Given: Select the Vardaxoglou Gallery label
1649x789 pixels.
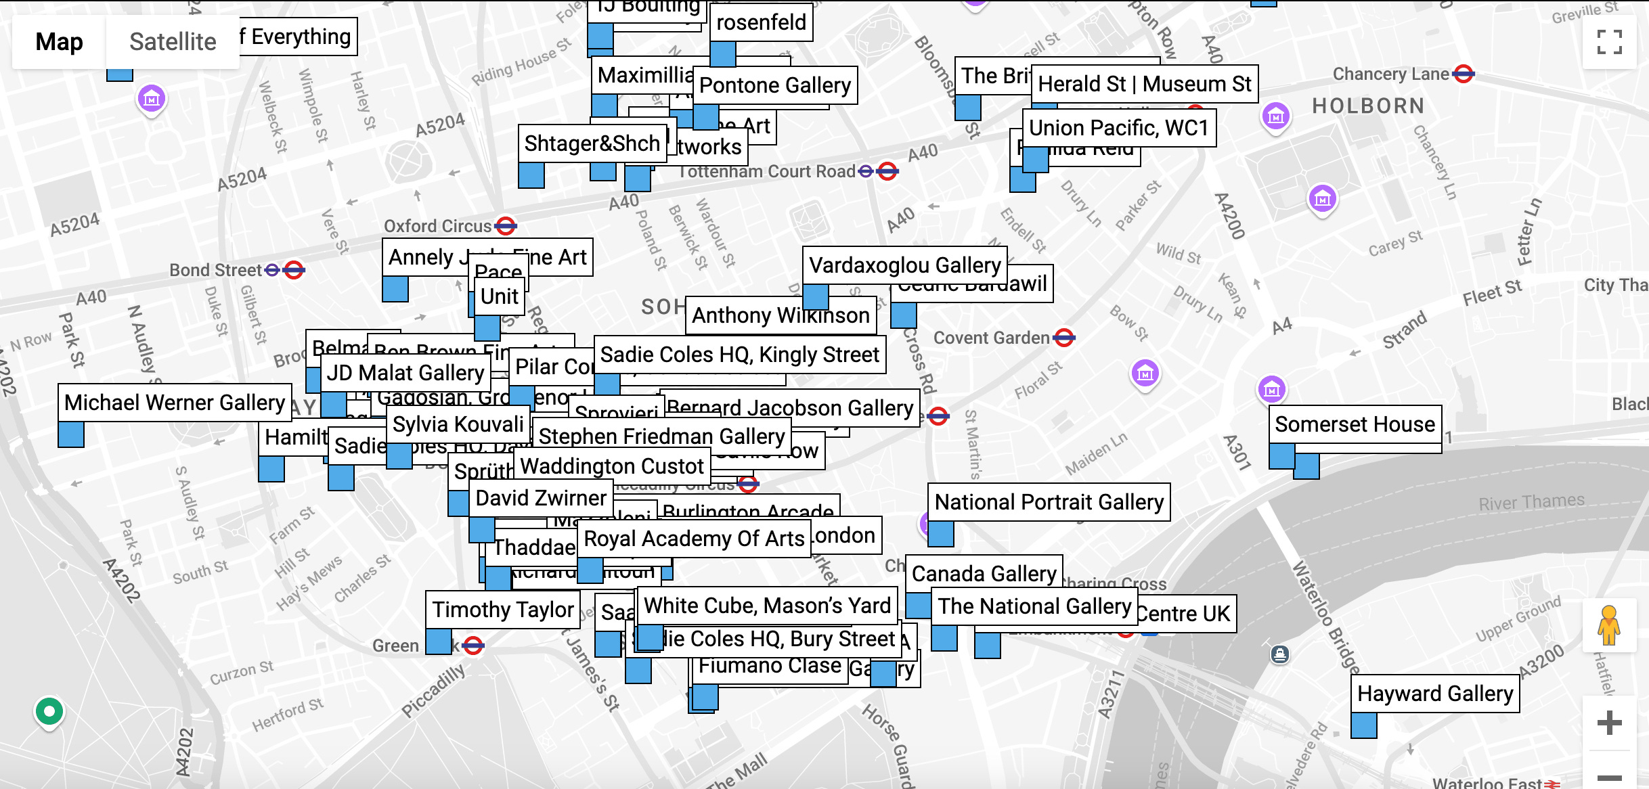Looking at the screenshot, I should coord(904,265).
